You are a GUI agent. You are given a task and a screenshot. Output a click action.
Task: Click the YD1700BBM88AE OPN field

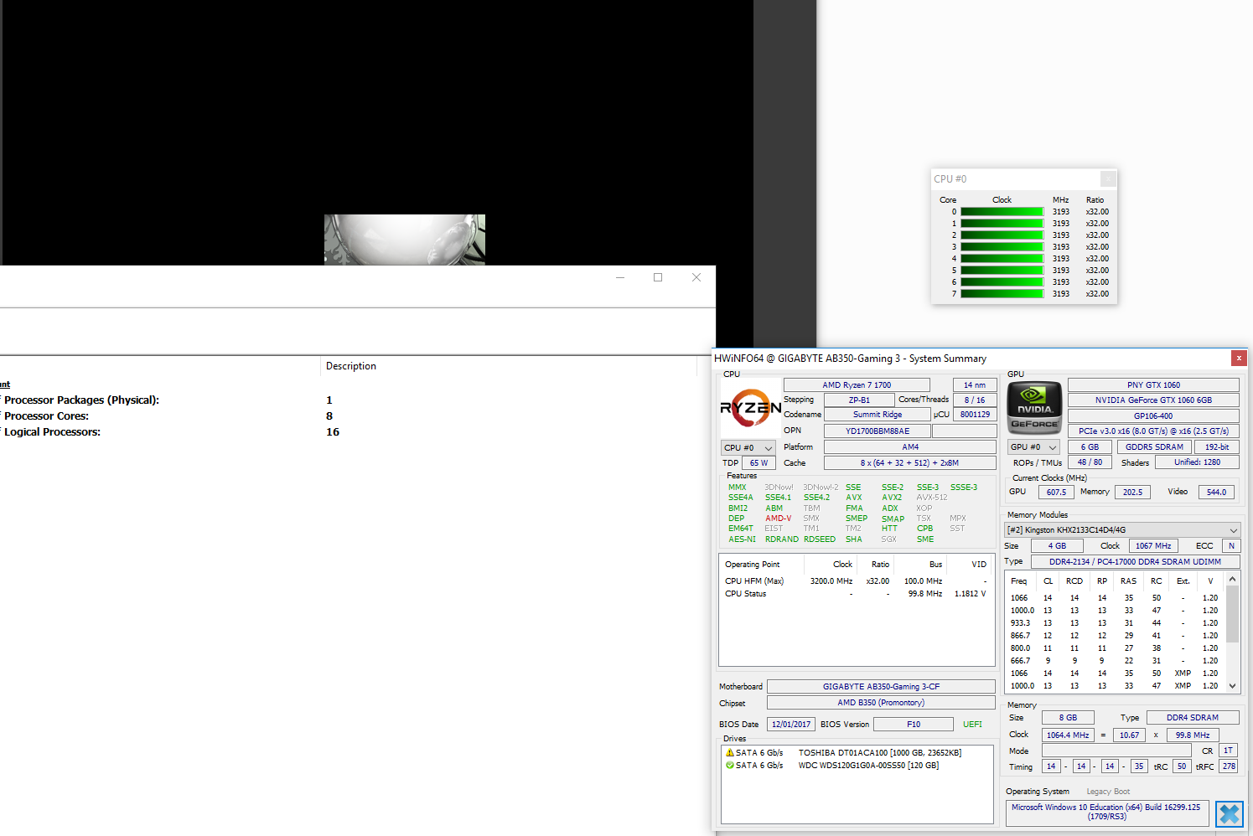pos(878,431)
